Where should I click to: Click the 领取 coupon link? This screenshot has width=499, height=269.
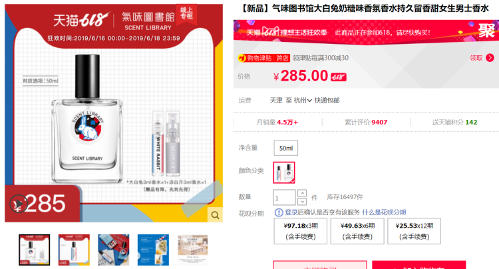click(476, 58)
